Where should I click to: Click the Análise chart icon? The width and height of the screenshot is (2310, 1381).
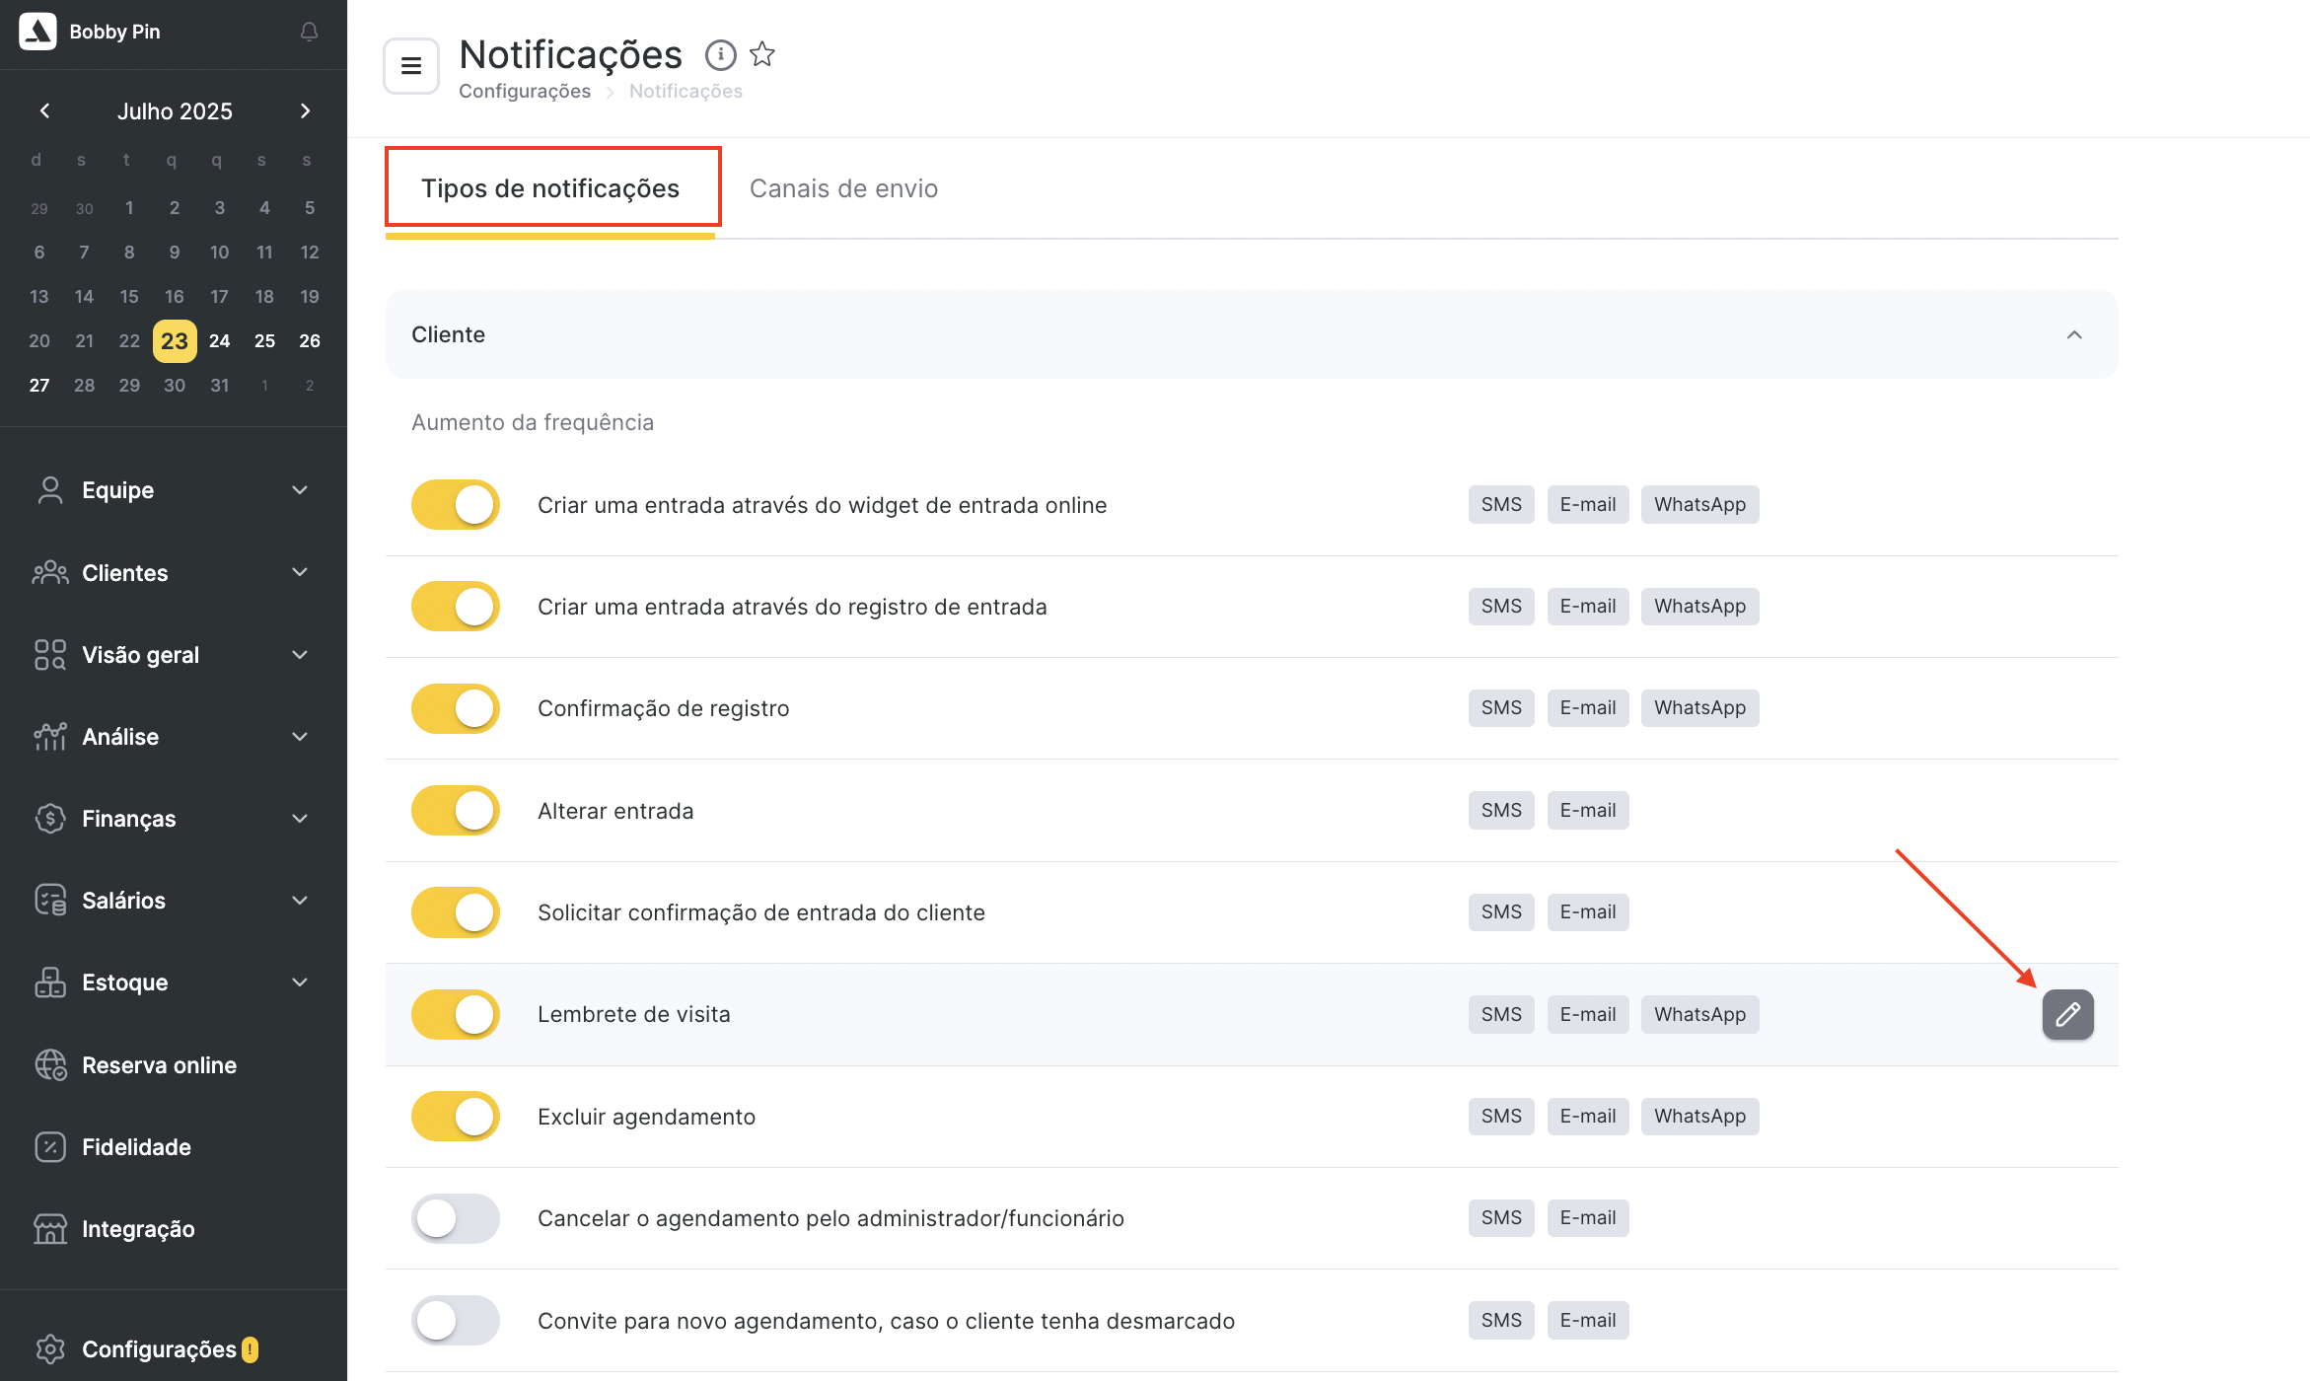(x=50, y=736)
